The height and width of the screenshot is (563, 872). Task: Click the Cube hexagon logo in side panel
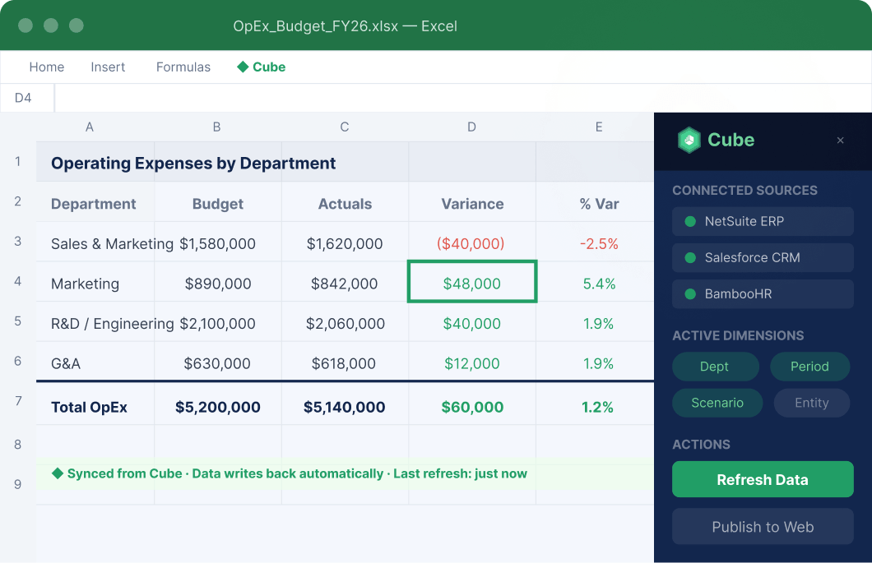[x=689, y=140]
